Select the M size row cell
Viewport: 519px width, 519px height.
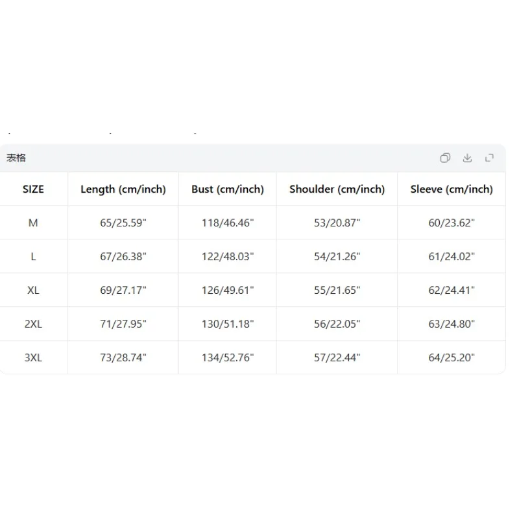point(33,223)
